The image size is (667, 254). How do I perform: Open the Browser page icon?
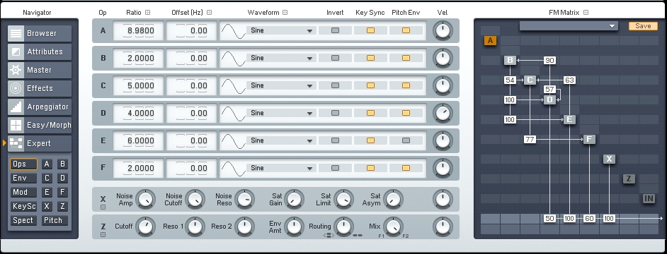click(x=16, y=33)
